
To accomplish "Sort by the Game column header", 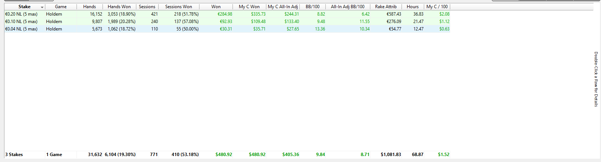I will (61, 7).
